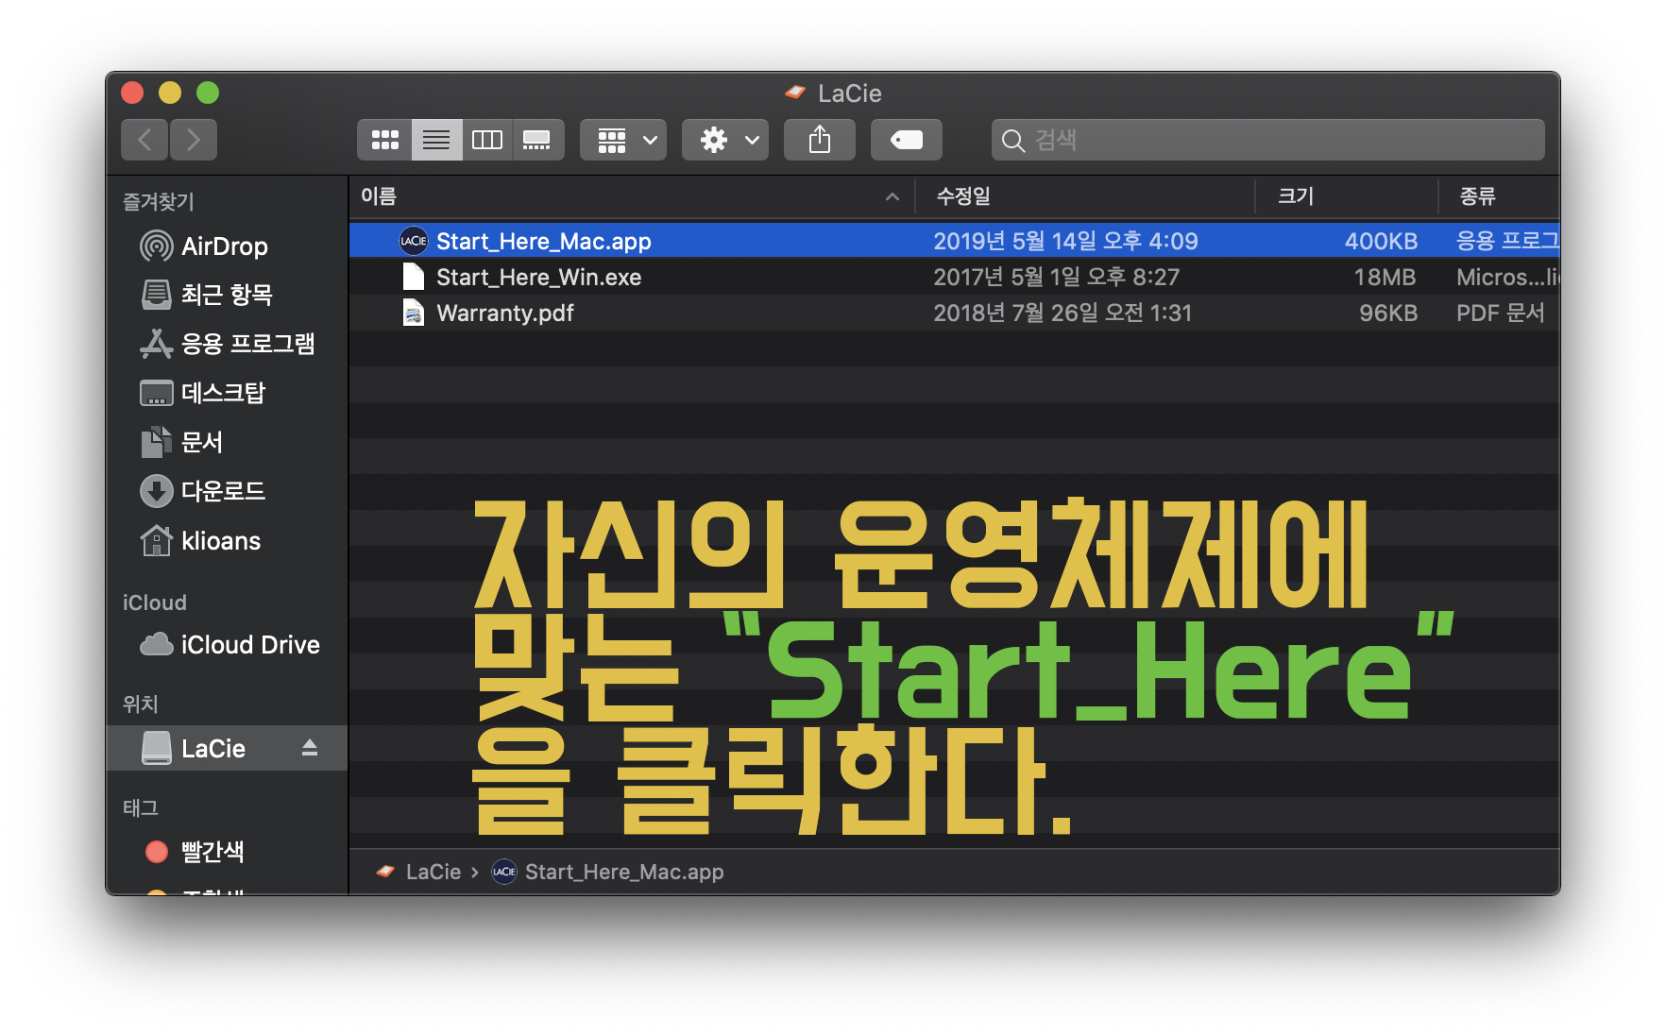Select Start_Here_Win.exe file
Viewport: 1666px width, 1035px height.
point(954,277)
